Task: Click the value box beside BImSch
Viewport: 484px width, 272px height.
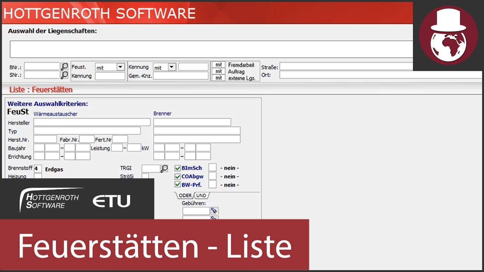Action: click(x=213, y=167)
